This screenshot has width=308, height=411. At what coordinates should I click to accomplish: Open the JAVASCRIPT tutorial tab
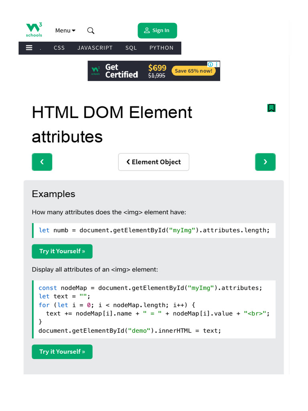point(95,48)
